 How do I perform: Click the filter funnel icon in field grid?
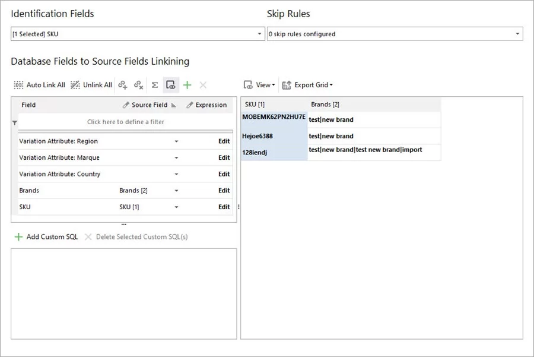click(15, 122)
